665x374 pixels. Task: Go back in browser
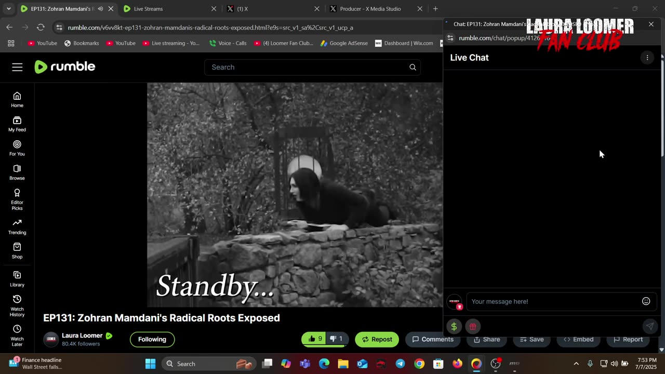9,27
